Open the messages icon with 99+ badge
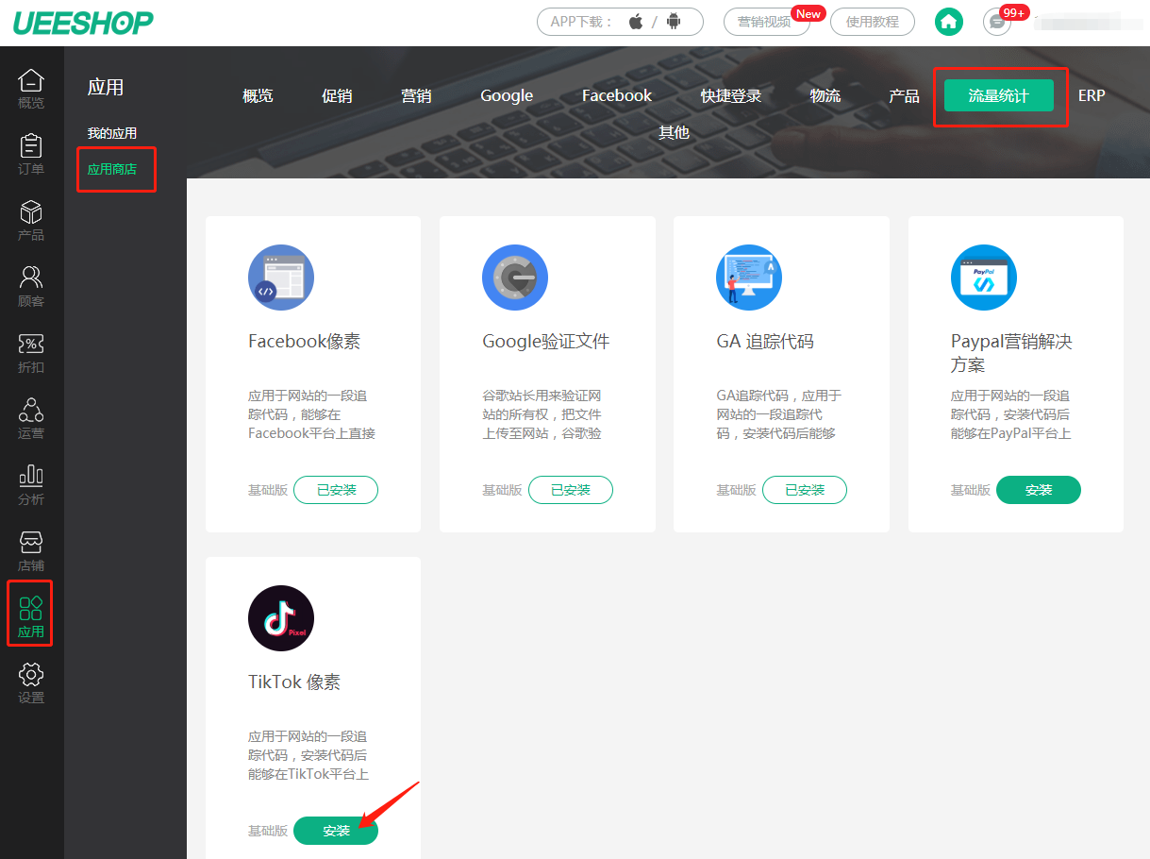 (997, 22)
